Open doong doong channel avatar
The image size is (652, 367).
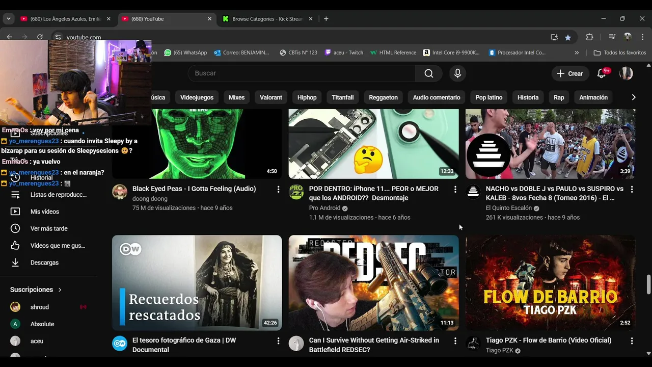click(x=120, y=192)
